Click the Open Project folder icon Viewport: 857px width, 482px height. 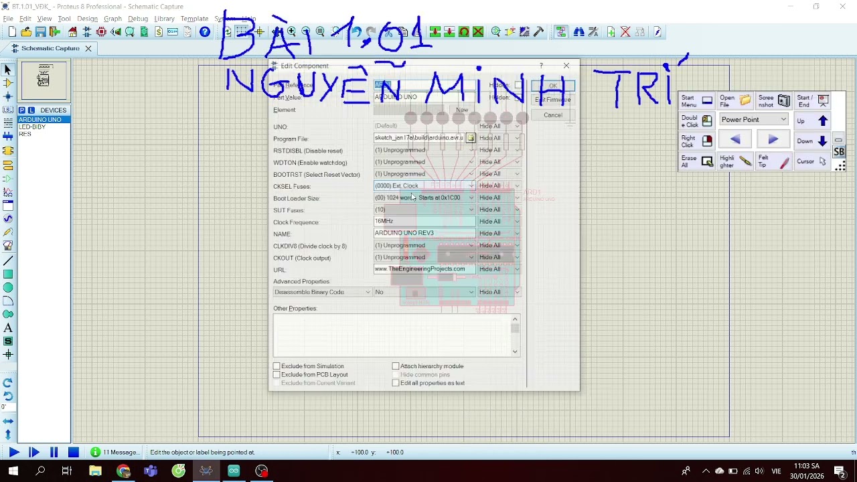(26, 32)
